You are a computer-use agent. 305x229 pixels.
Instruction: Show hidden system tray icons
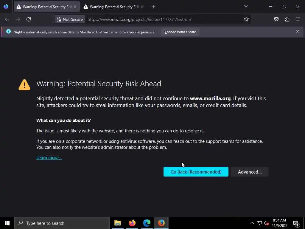252,223
